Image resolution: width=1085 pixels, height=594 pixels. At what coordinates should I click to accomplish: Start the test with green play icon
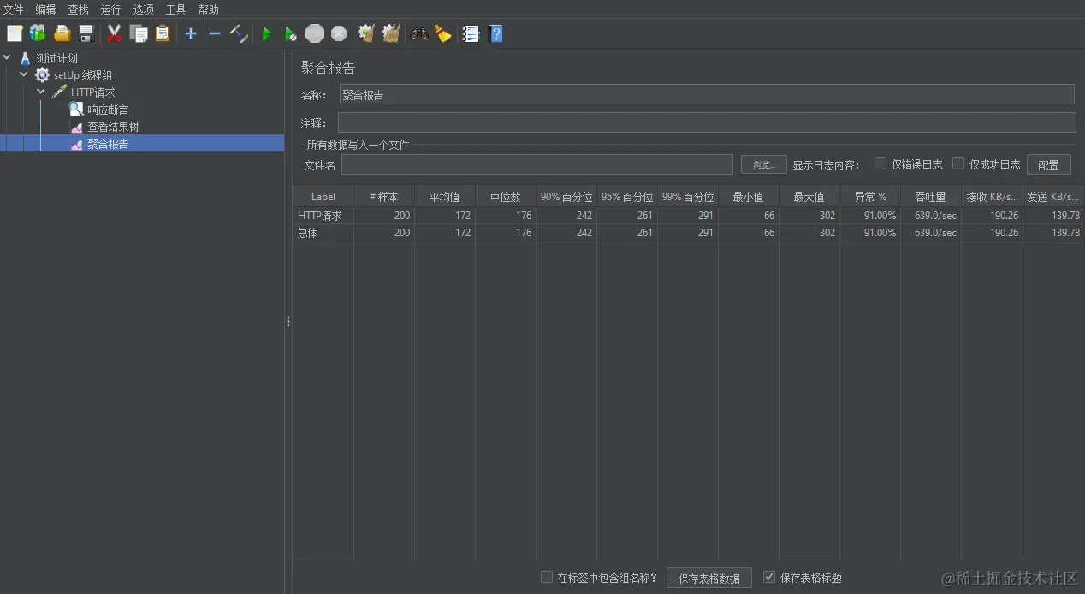point(267,33)
